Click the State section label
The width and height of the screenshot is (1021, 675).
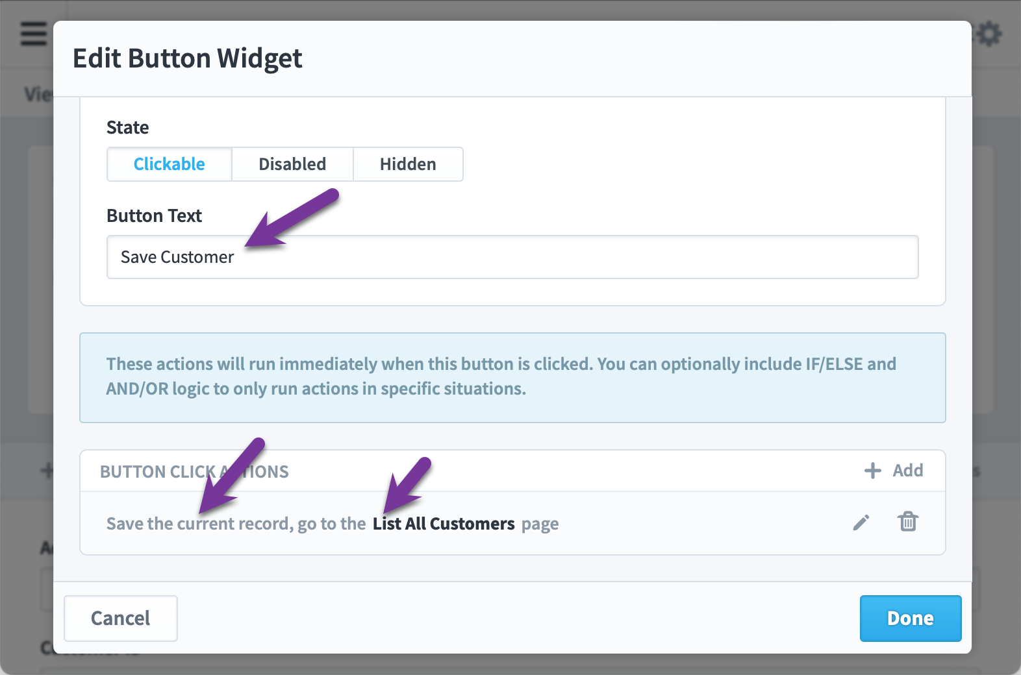[128, 127]
